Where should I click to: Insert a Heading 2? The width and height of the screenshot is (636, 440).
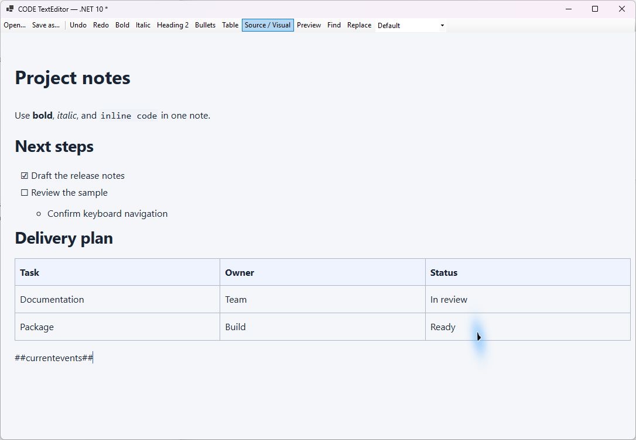click(173, 25)
